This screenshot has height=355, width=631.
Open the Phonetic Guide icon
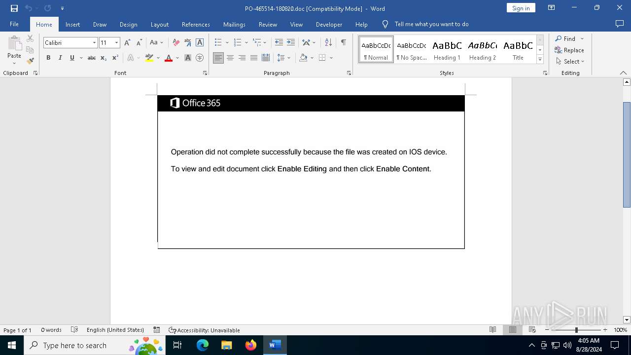[x=188, y=43]
